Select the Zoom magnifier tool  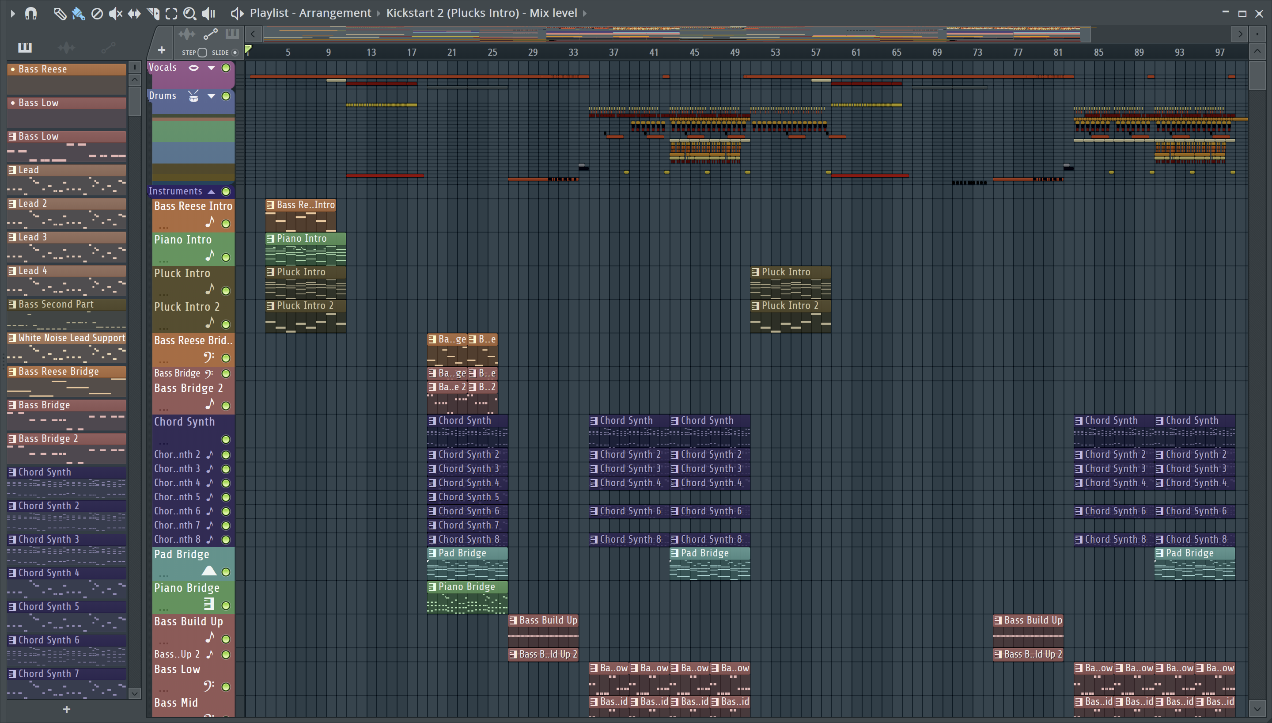pyautogui.click(x=189, y=13)
